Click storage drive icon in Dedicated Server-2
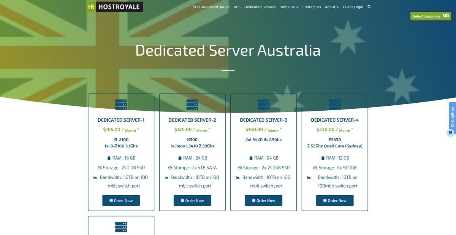456x235 pixels. pos(170,168)
